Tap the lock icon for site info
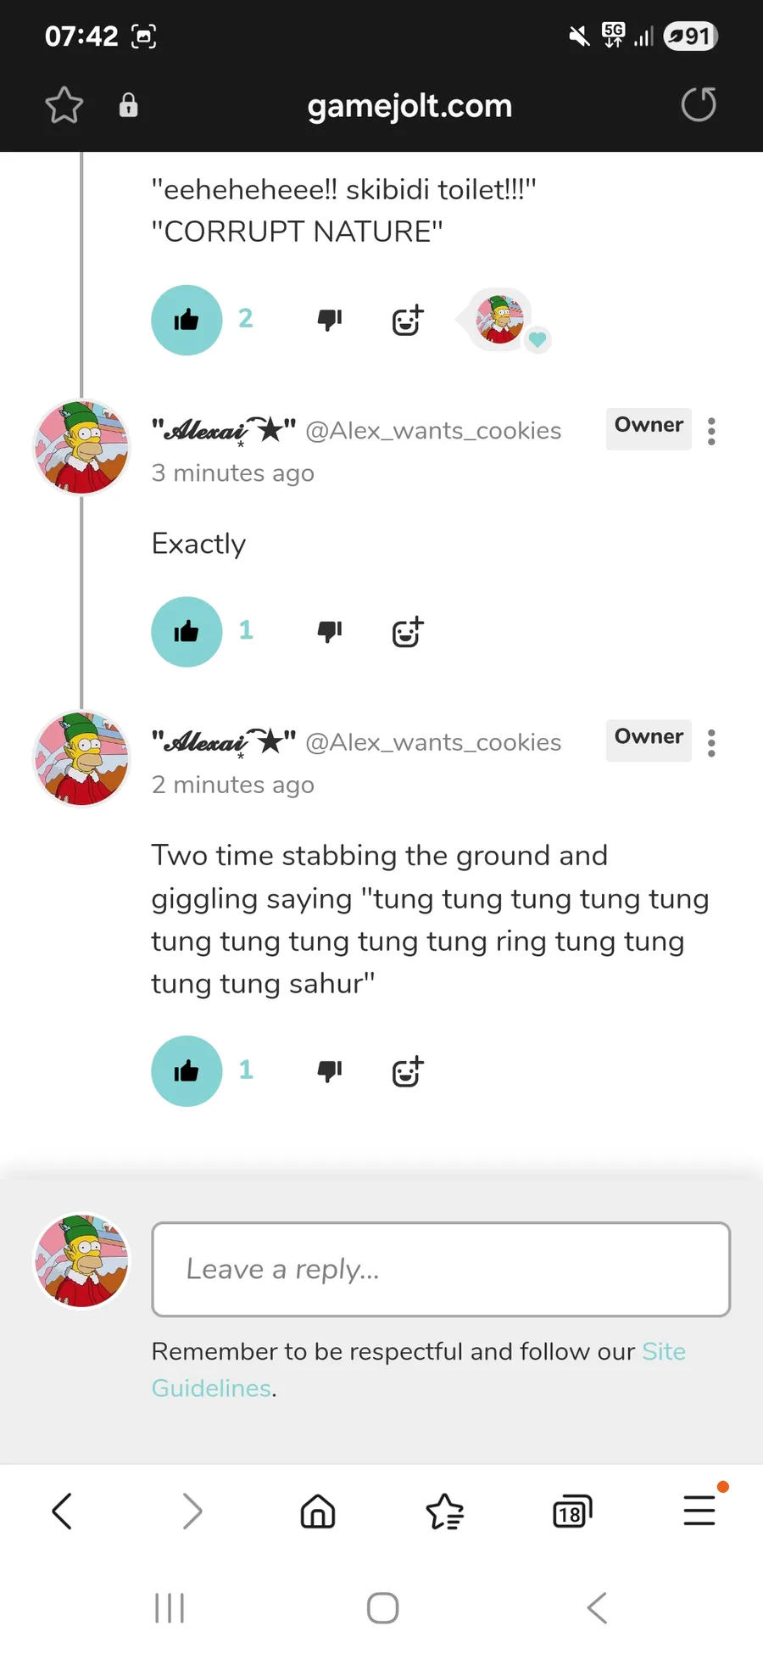The image size is (763, 1654). [x=128, y=105]
